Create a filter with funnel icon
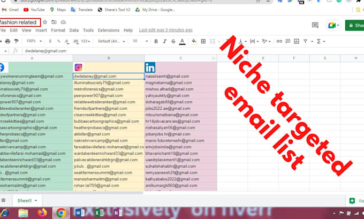Image resolution: width=364 pixels, height=219 pixels. (305, 41)
